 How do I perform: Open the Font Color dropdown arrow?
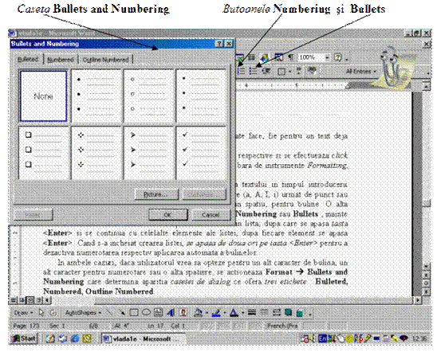tap(242, 313)
